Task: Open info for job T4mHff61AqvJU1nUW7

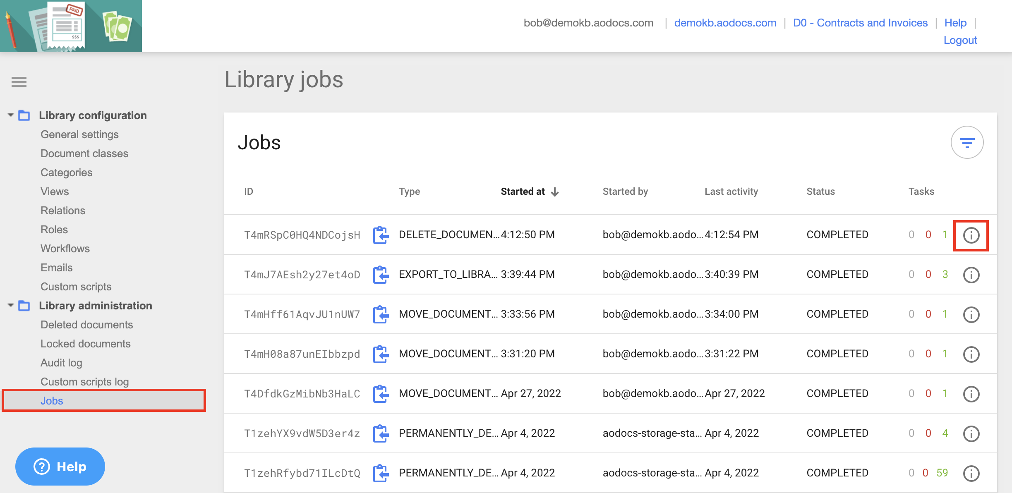Action: [x=971, y=315]
